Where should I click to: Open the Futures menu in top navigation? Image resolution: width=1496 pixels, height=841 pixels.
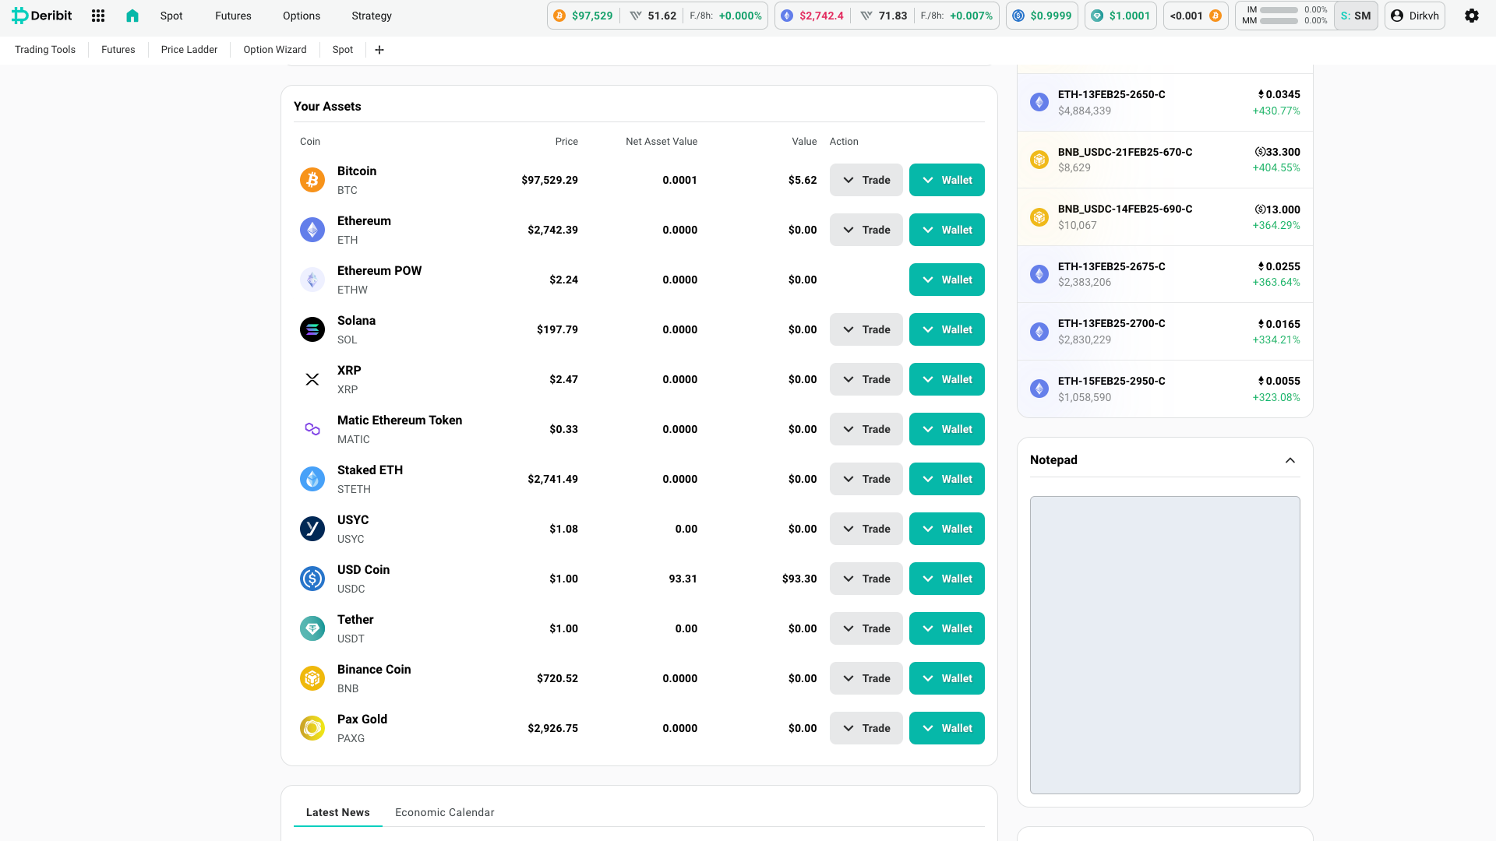(x=233, y=16)
